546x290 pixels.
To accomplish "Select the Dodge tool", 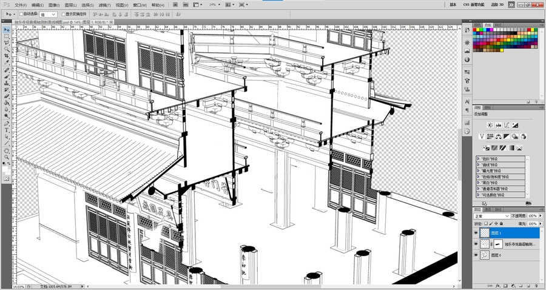I will pyautogui.click(x=7, y=116).
